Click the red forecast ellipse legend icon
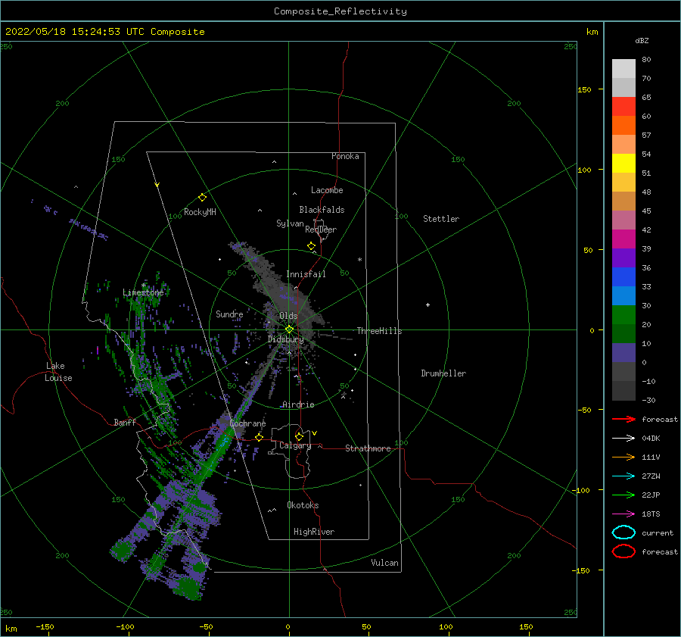This screenshot has width=681, height=637. 623,551
